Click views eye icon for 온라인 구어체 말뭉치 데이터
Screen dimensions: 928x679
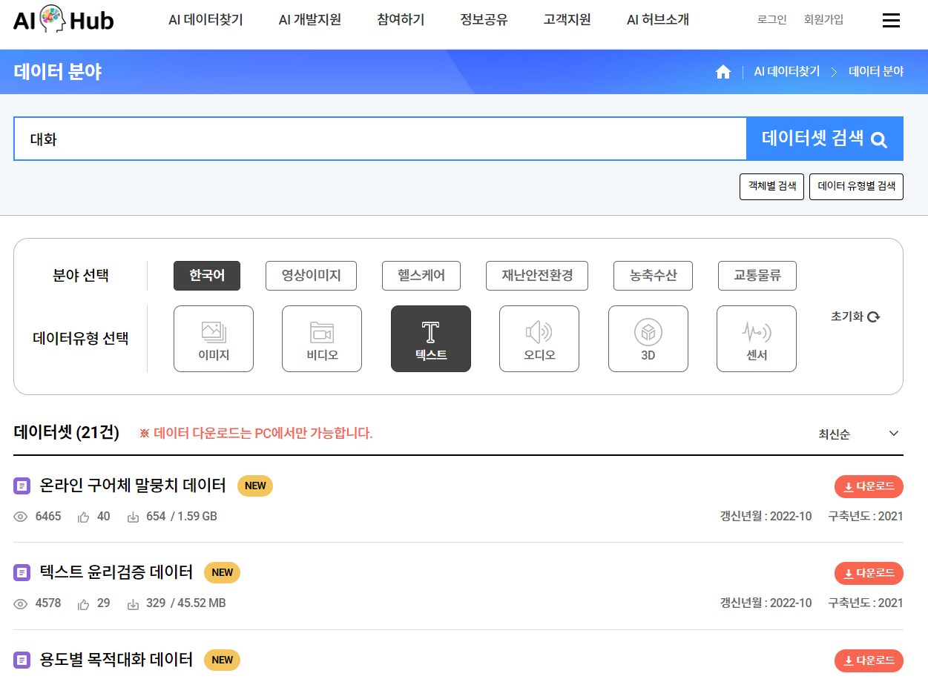pos(21,517)
